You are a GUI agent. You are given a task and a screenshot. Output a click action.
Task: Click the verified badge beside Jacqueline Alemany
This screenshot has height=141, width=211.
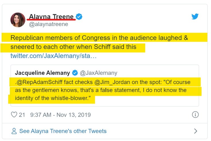(x=75, y=73)
